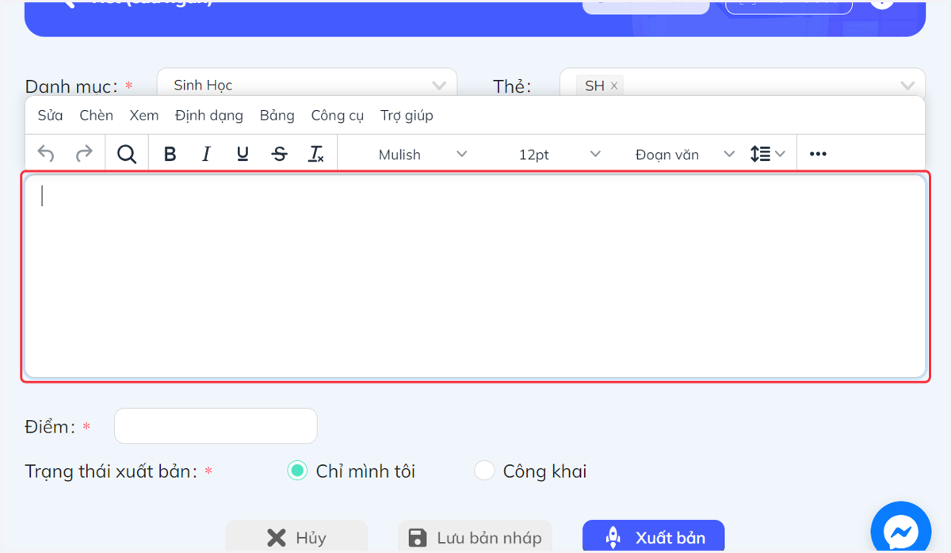Toggle strikethrough formatting
This screenshot has width=951, height=553.
(279, 154)
